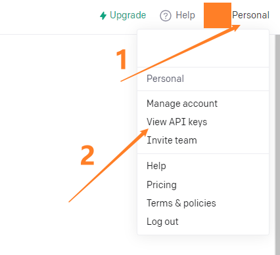Click the orange account avatar square

coord(218,15)
